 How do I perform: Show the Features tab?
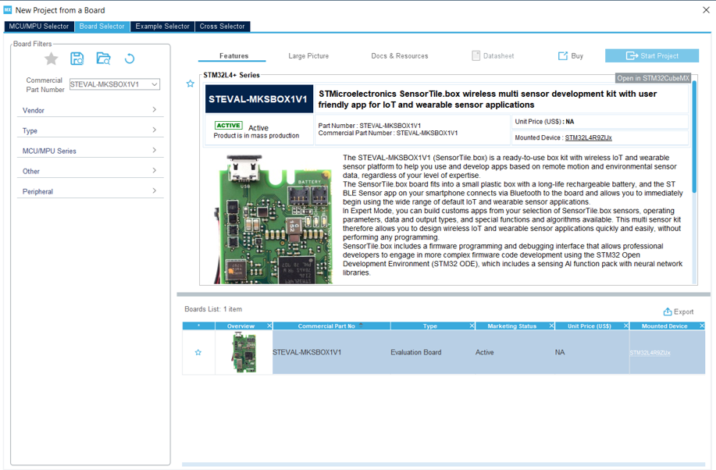[x=233, y=55]
